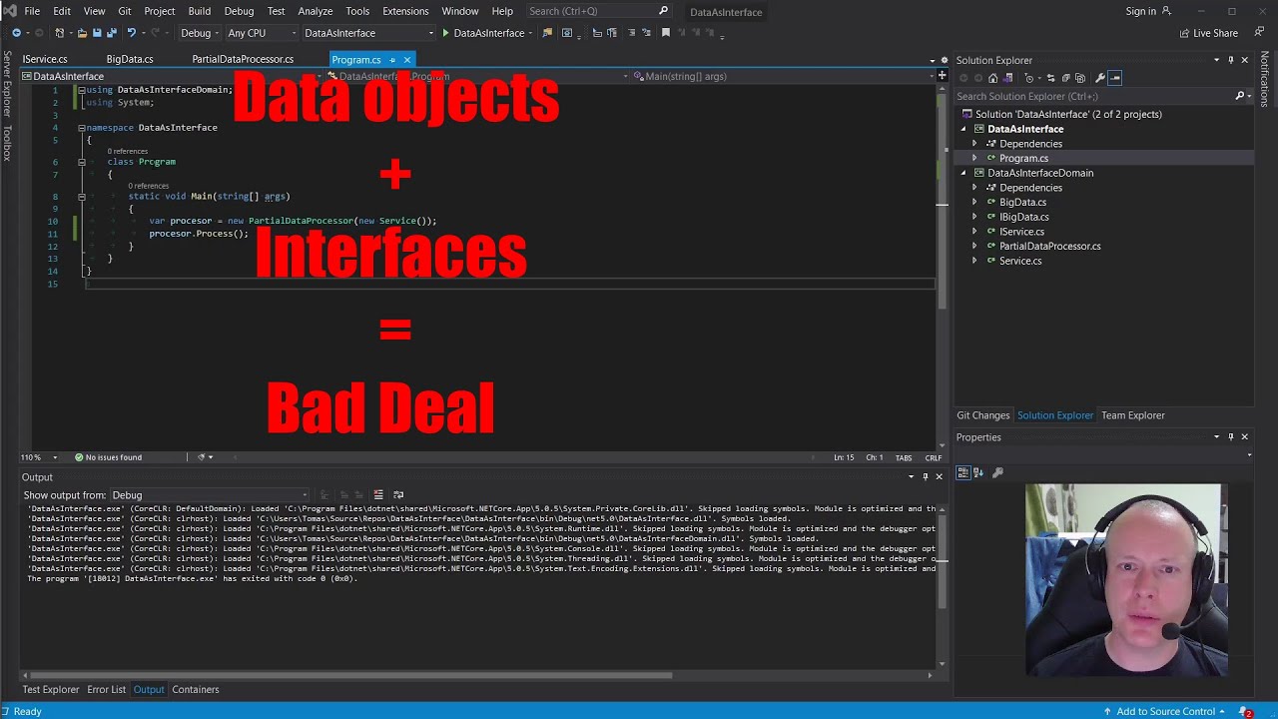
Task: Pin the Program.cs tab
Action: 392,60
